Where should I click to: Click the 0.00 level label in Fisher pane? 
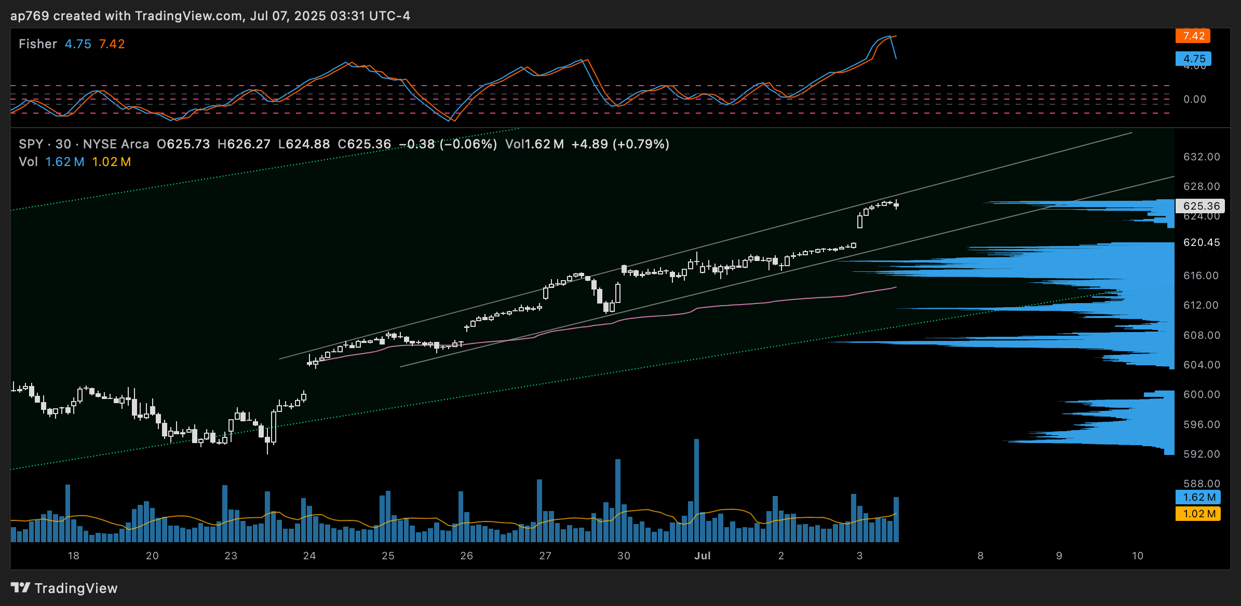pyautogui.click(x=1195, y=99)
